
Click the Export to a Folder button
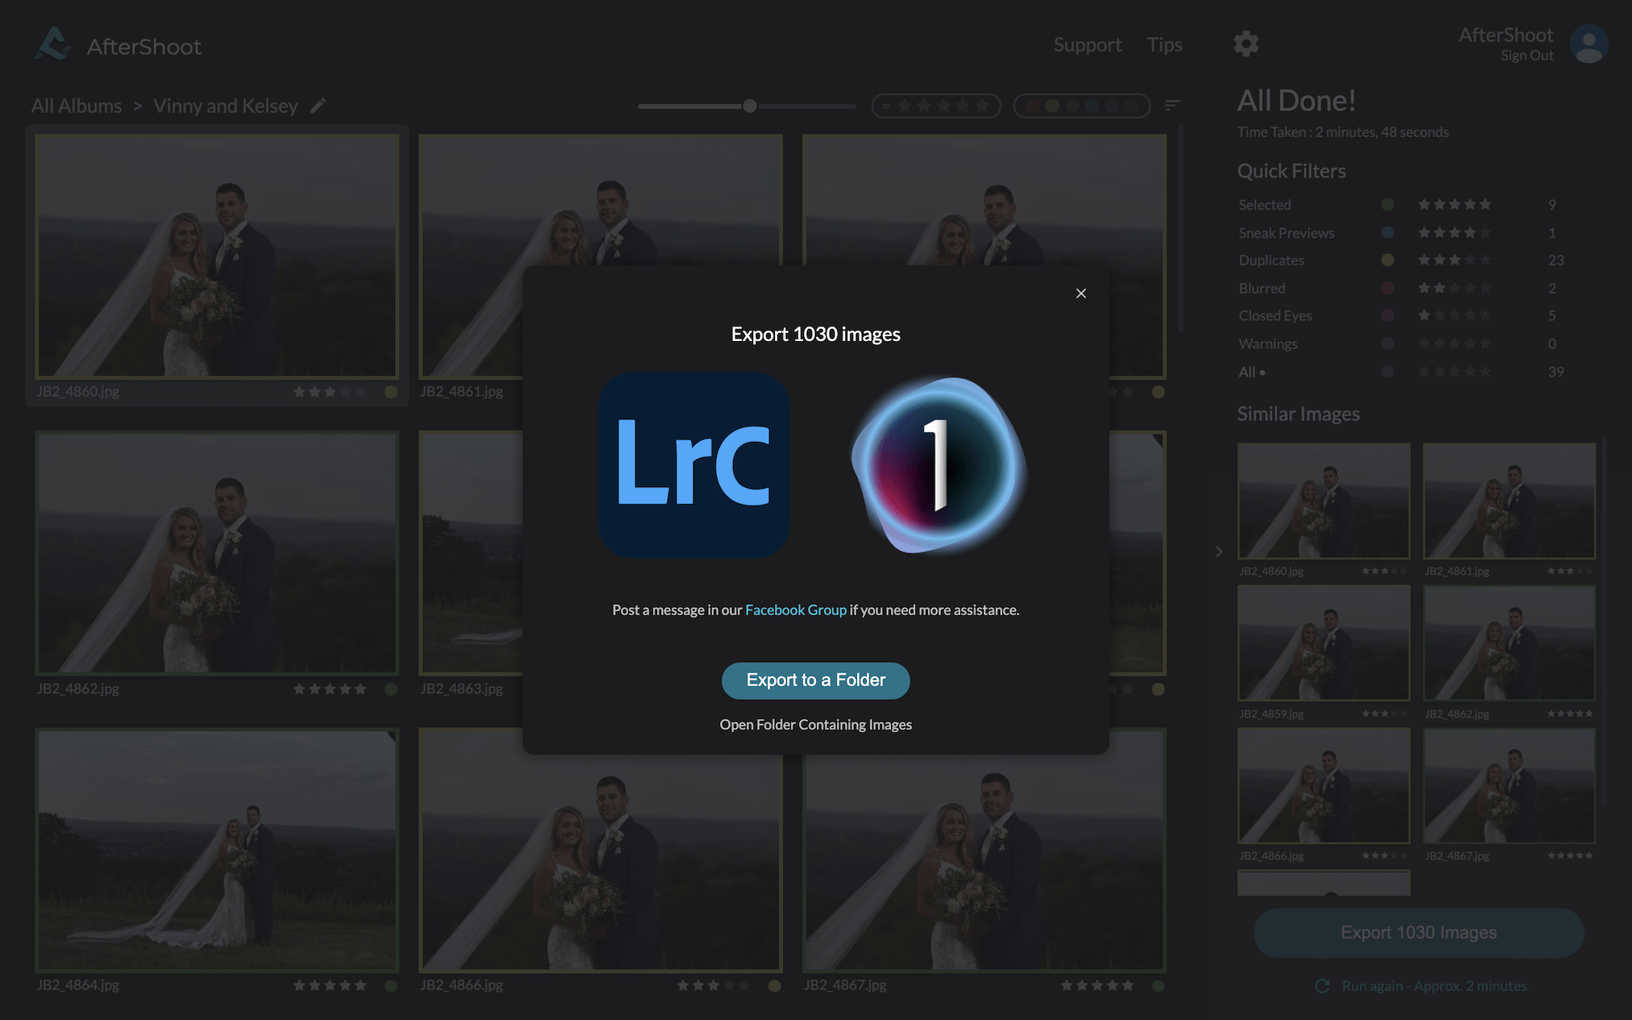coord(816,681)
